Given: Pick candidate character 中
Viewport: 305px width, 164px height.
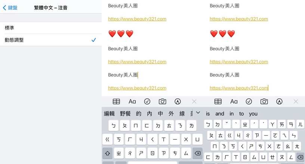Looking at the screenshot, I should 160,114.
